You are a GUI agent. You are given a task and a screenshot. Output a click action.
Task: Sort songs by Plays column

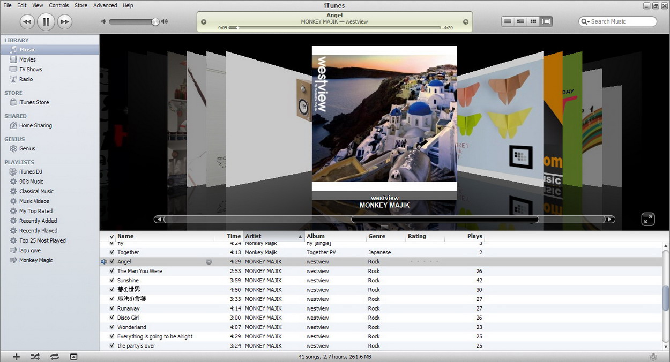pyautogui.click(x=465, y=236)
